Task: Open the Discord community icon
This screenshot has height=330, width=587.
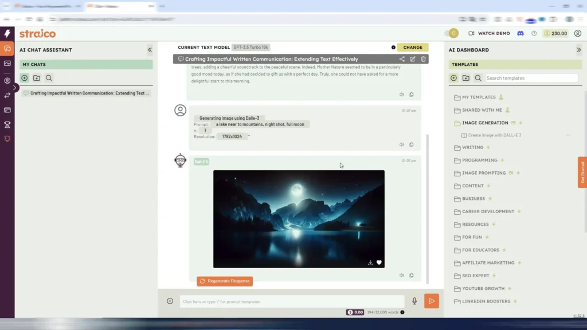Action: click(521, 33)
